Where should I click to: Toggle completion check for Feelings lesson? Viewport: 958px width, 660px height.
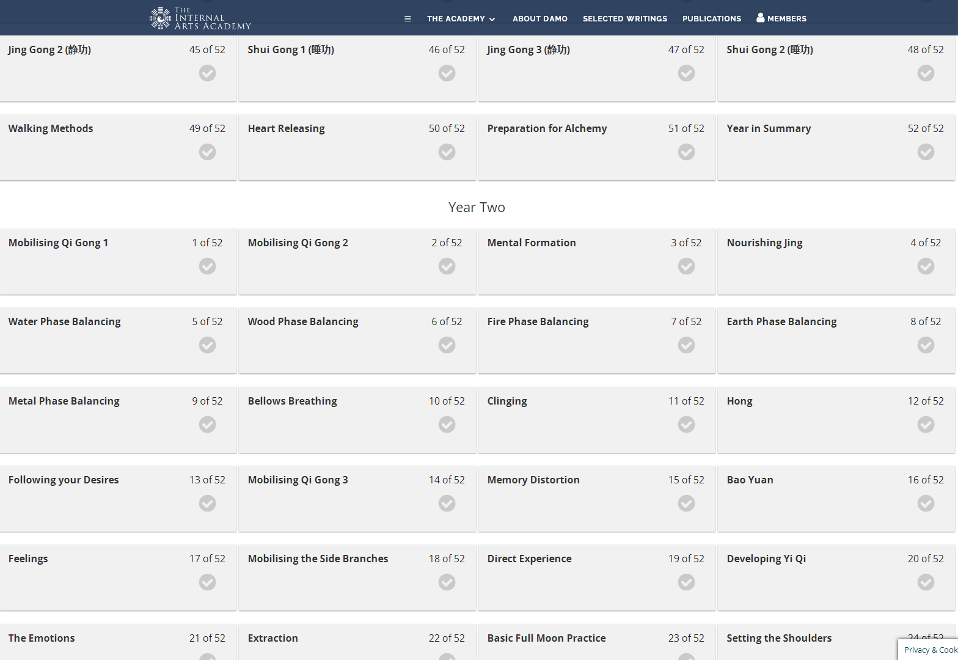click(208, 582)
